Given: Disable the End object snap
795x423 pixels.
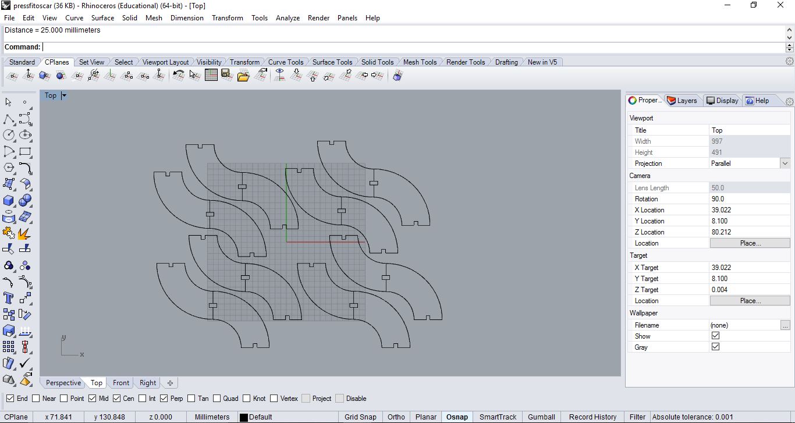Looking at the screenshot, I should point(10,399).
